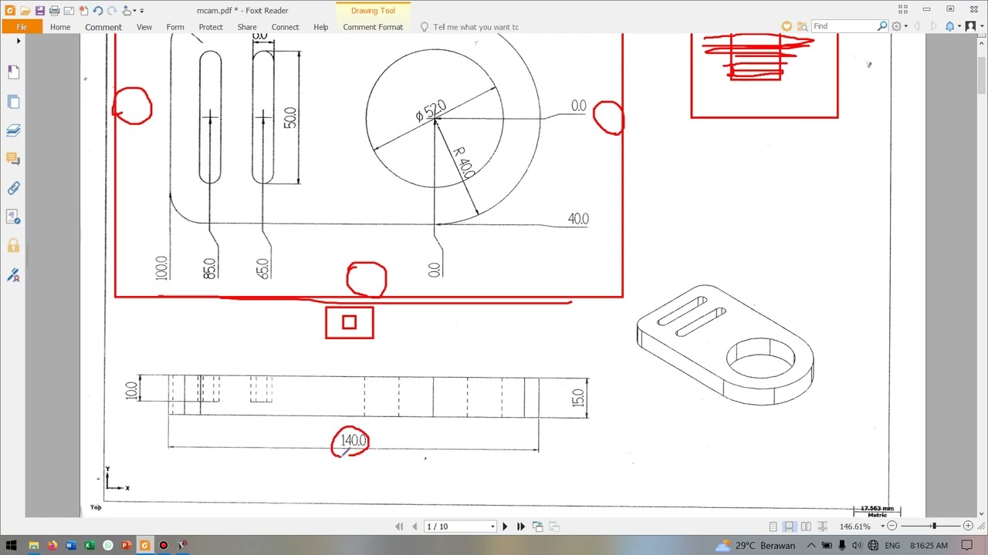Open the notification bell icon
Screen dimensions: 988x555
click(949, 26)
